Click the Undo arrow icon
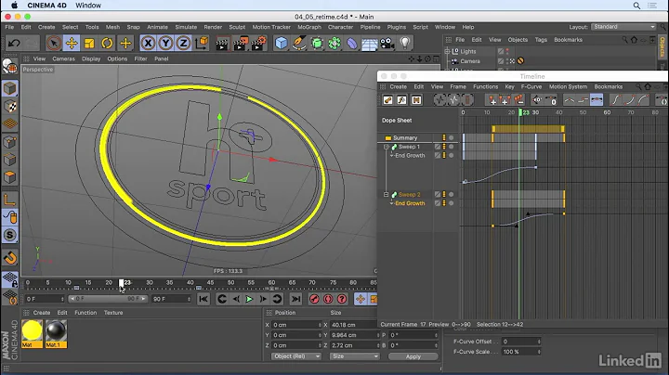 point(14,43)
